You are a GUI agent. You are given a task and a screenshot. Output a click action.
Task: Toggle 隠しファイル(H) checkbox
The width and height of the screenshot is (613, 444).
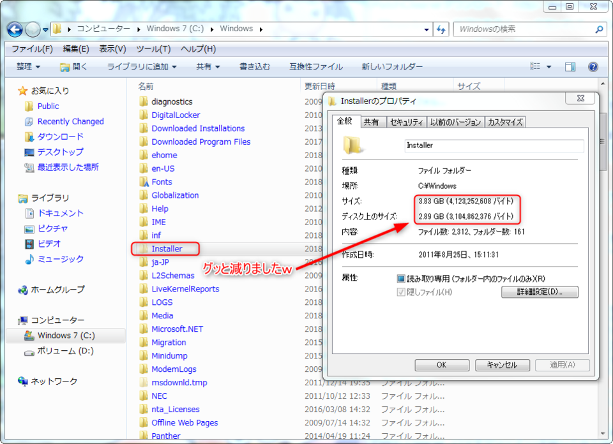[x=401, y=292]
